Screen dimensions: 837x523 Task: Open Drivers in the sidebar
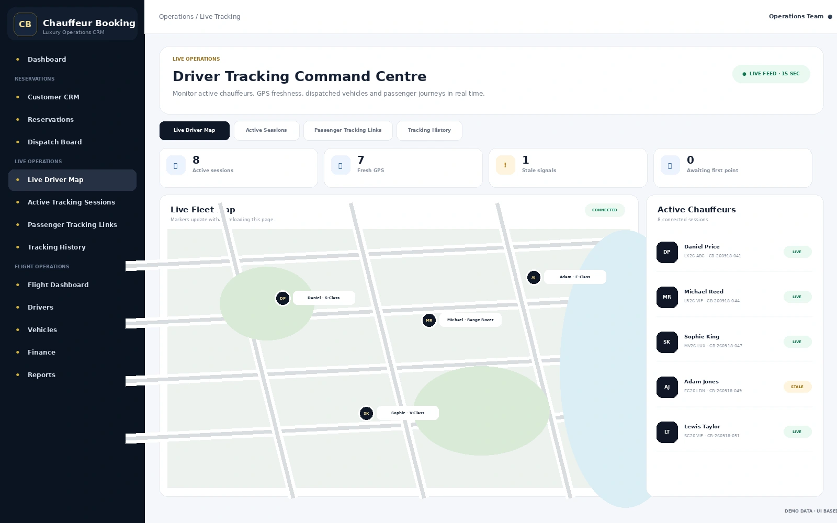pyautogui.click(x=72, y=308)
